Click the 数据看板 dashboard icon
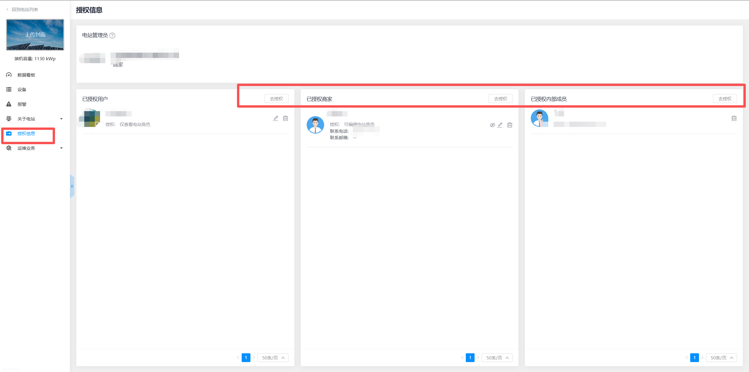The height and width of the screenshot is (372, 749). coord(9,75)
